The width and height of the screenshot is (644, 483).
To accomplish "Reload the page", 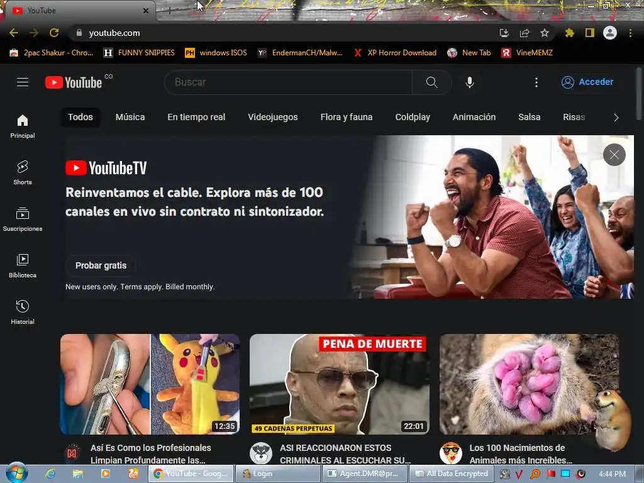I will click(54, 33).
